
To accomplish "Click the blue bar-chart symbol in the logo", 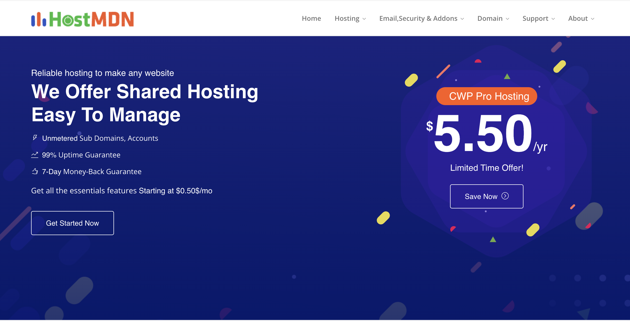I will click(x=39, y=19).
